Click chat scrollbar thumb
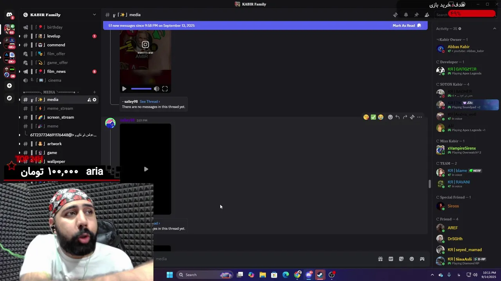 click(429, 184)
